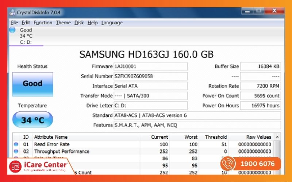292x182 pixels.
Task: Select the Read Error Rate attribute row
Action: (x=143, y=144)
